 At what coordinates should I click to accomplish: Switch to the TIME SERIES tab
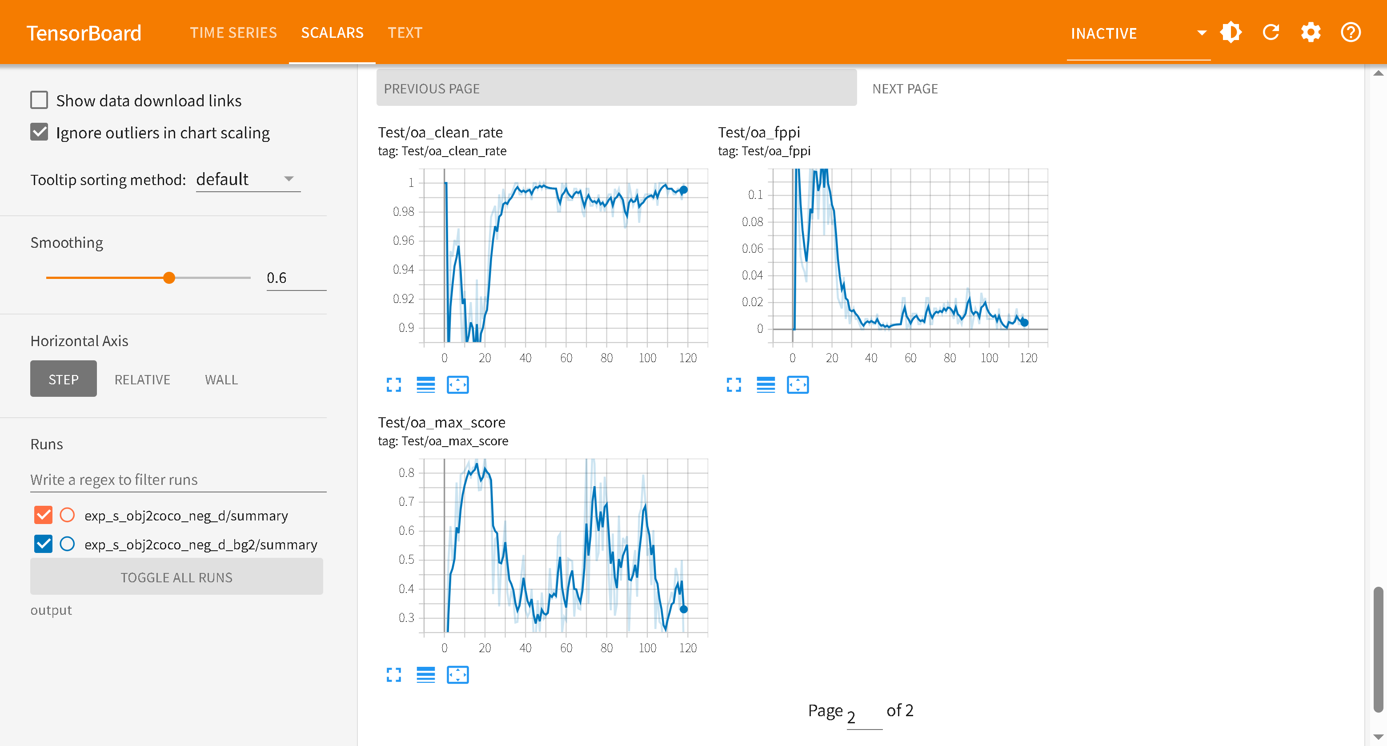click(x=233, y=32)
